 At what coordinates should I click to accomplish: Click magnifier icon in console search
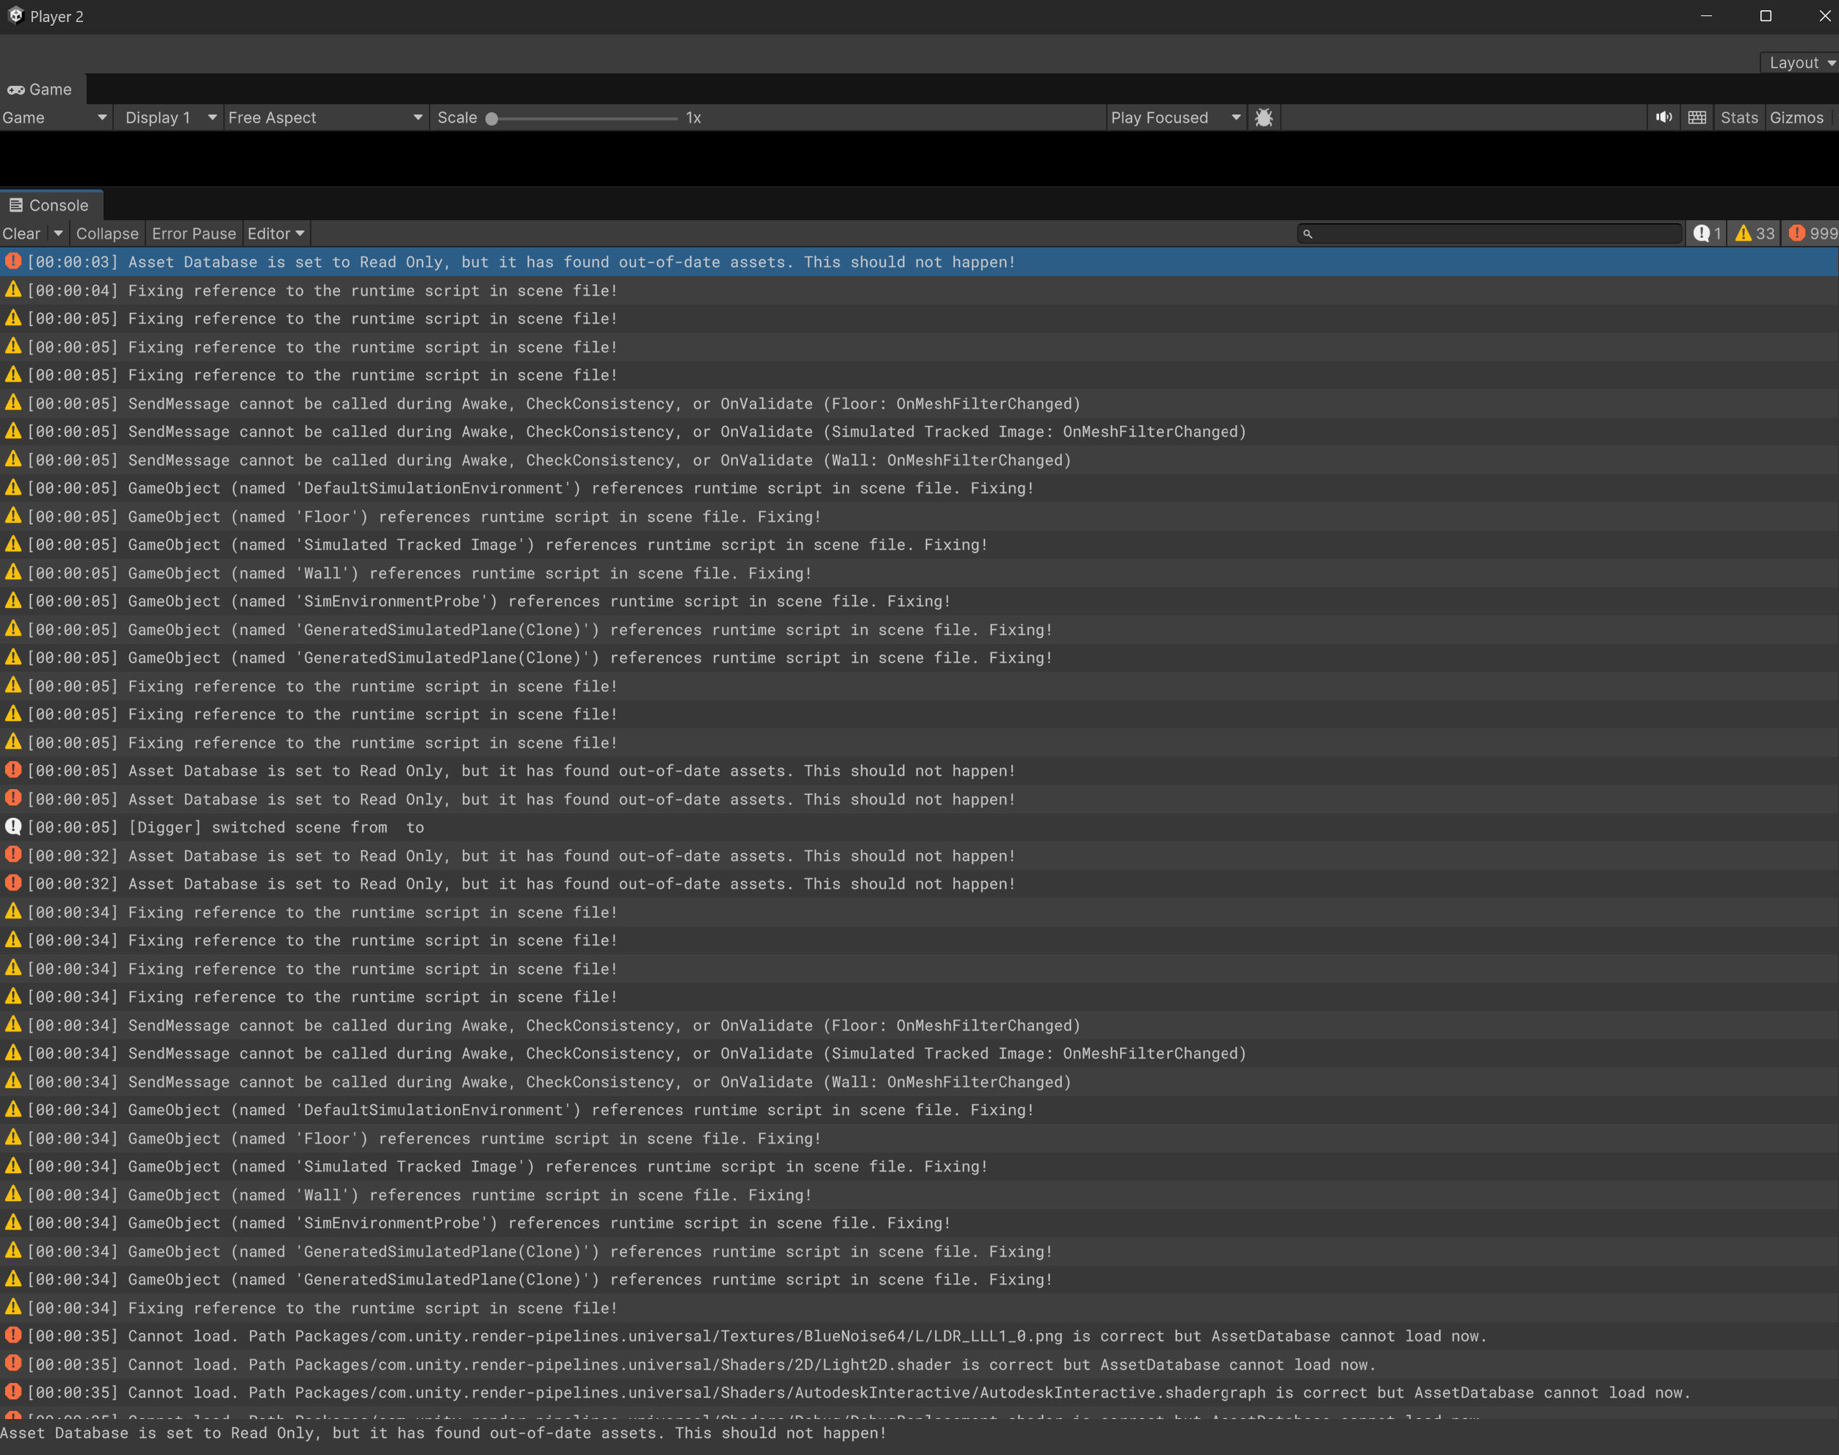click(1307, 233)
